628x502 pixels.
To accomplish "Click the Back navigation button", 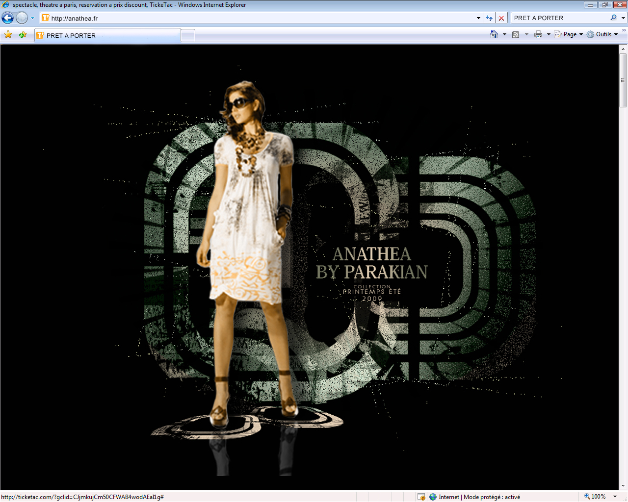I will pyautogui.click(x=8, y=18).
